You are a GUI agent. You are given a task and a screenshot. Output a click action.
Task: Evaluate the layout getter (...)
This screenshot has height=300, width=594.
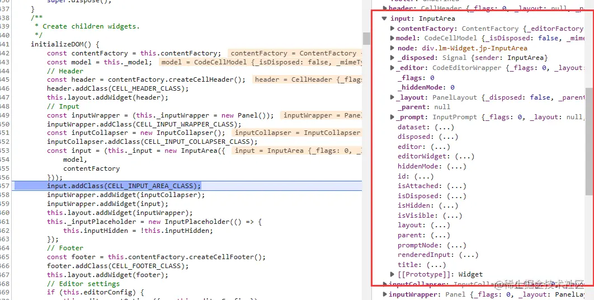[440, 226]
